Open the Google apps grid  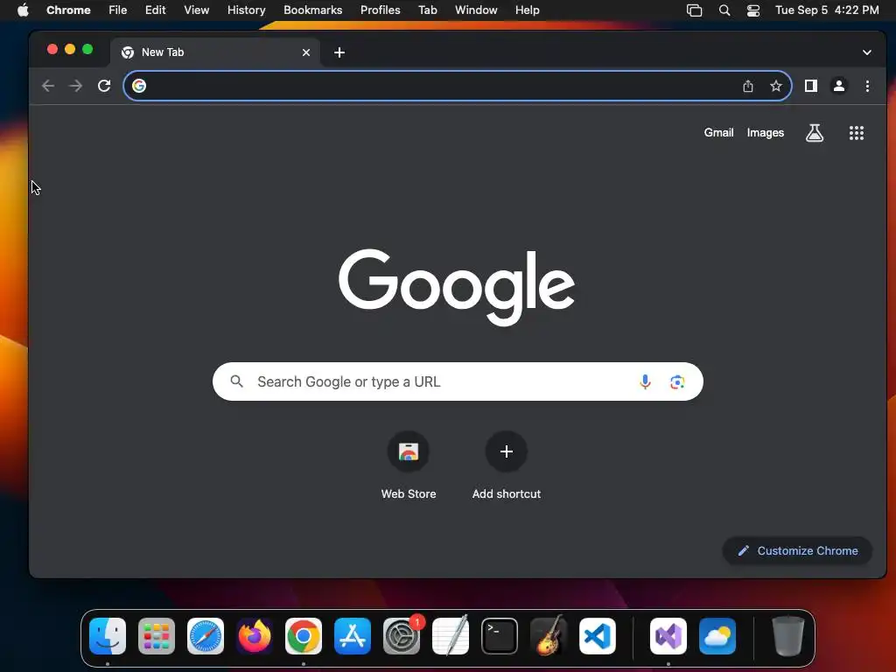coord(856,133)
